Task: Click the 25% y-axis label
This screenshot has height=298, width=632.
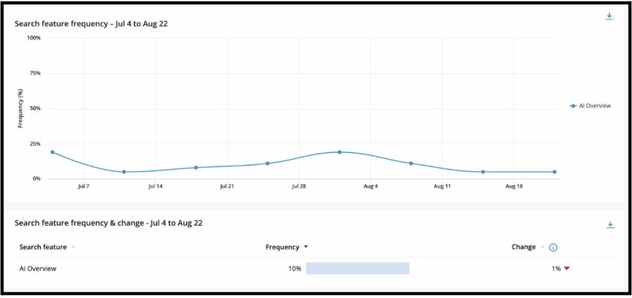Action: [35, 144]
